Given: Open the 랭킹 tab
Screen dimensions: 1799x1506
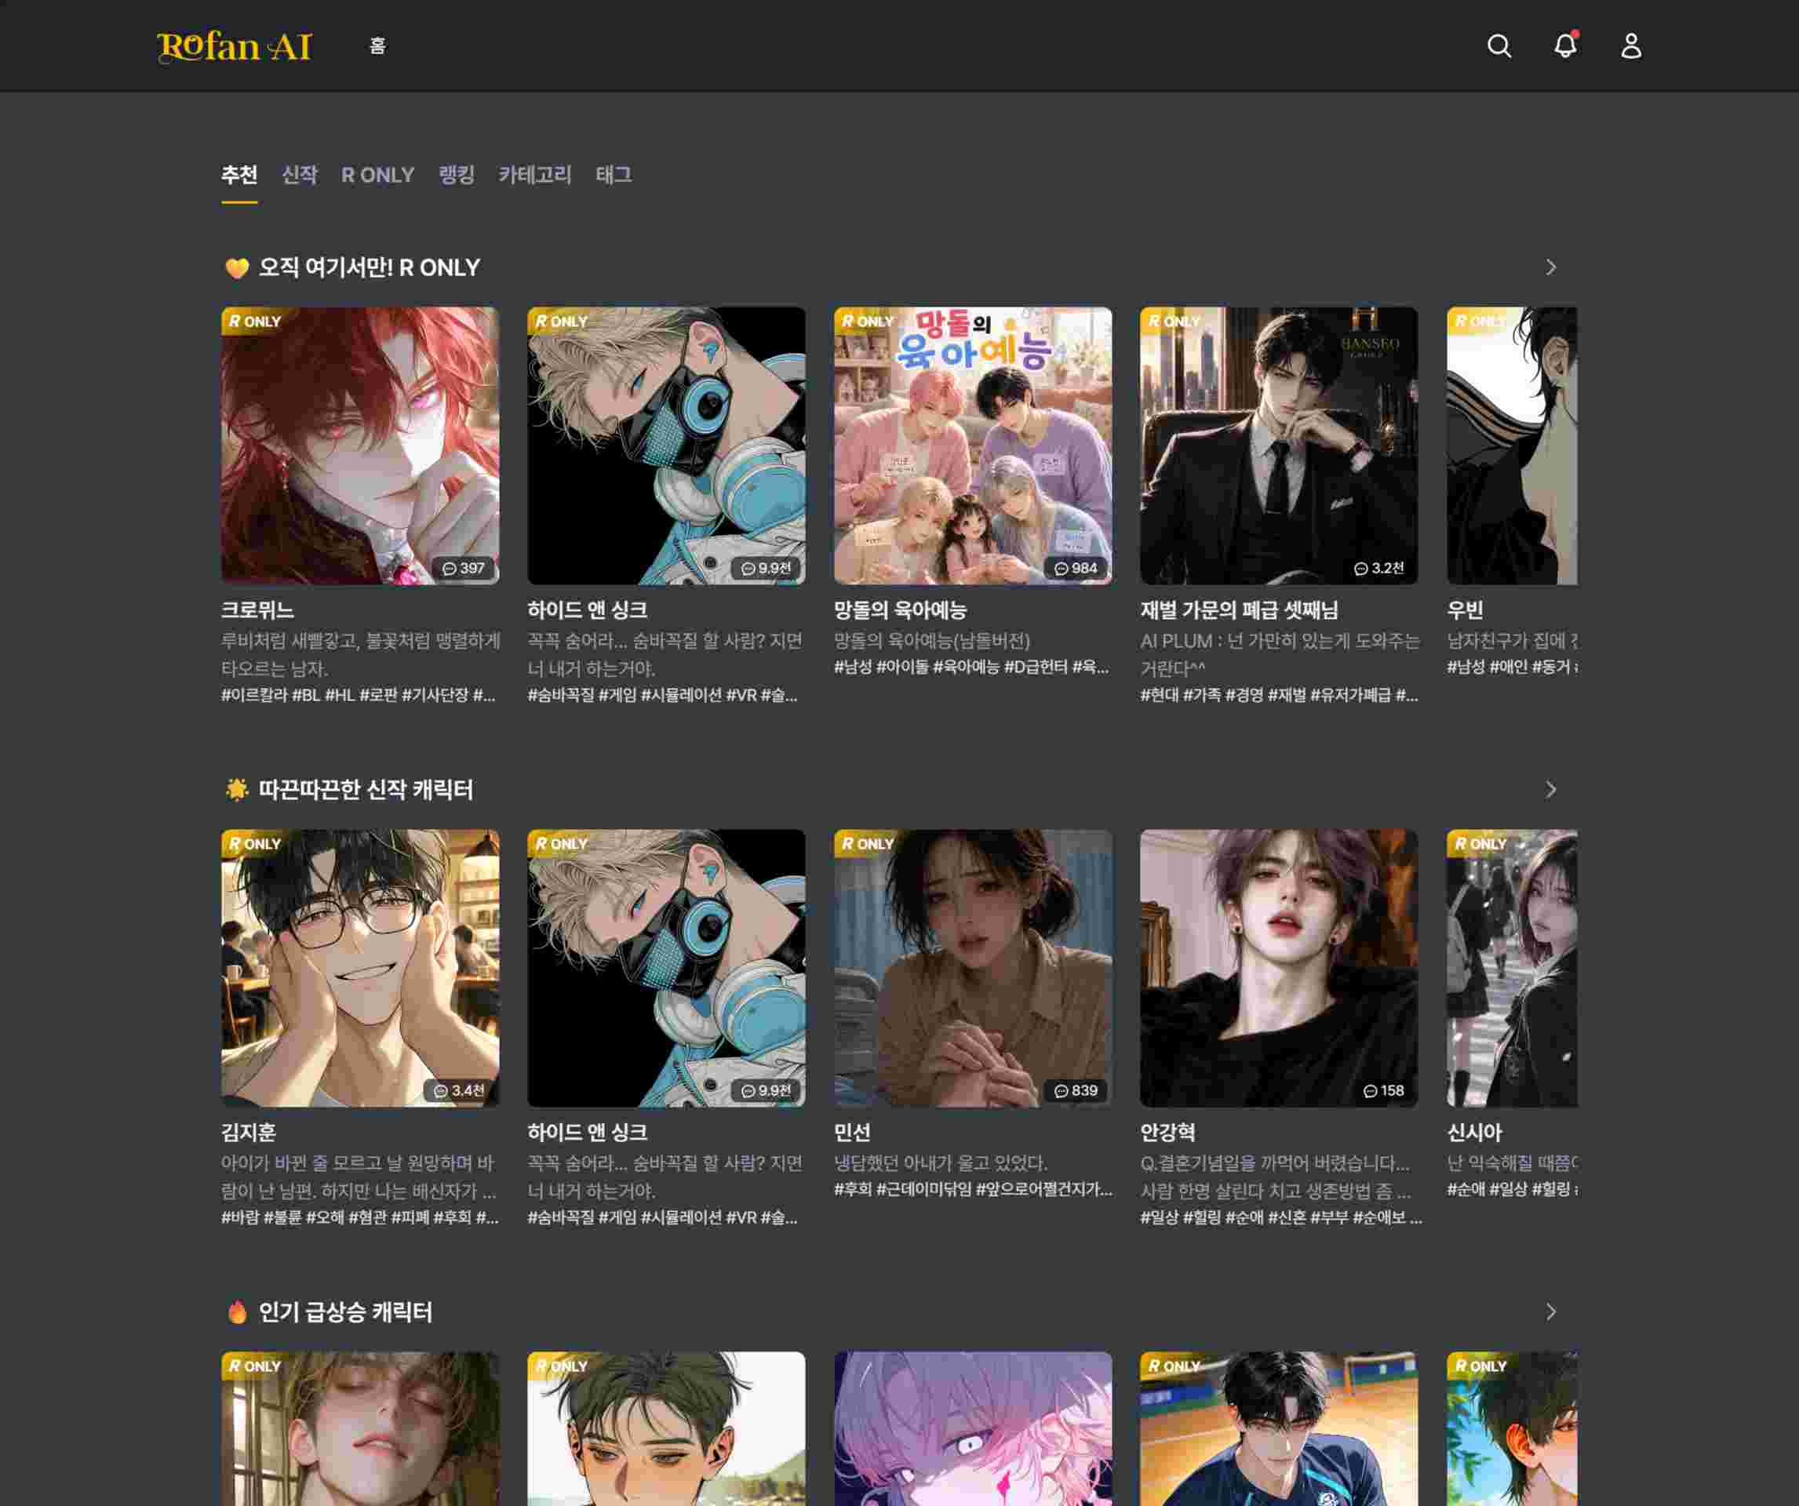Looking at the screenshot, I should (x=457, y=175).
